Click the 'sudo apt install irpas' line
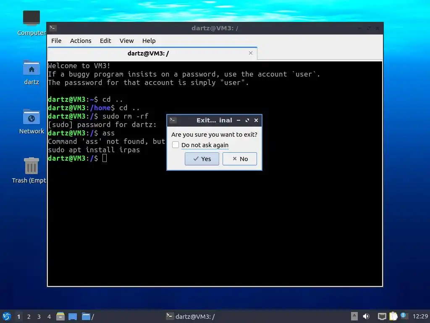The height and width of the screenshot is (323, 430). (x=94, y=150)
